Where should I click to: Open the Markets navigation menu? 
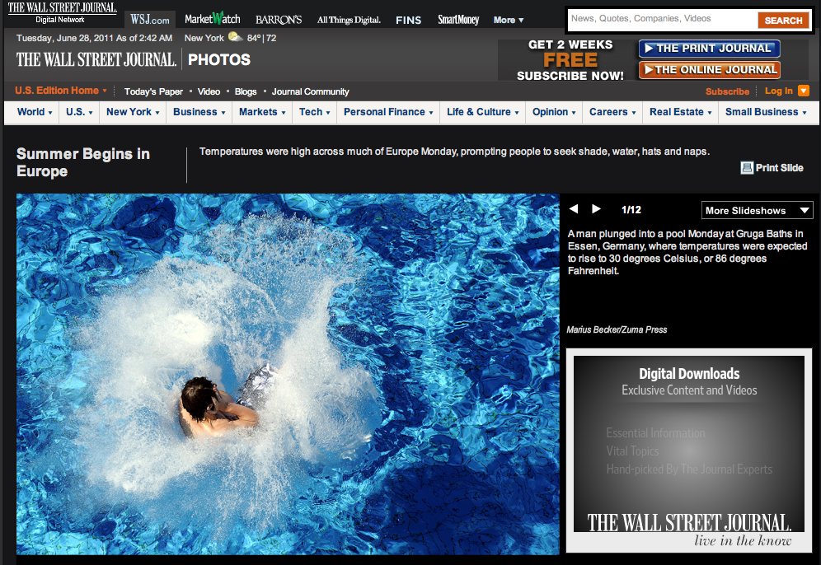262,112
